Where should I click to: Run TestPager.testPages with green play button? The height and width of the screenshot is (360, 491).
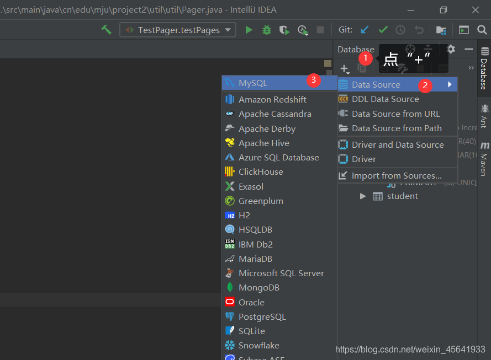249,30
